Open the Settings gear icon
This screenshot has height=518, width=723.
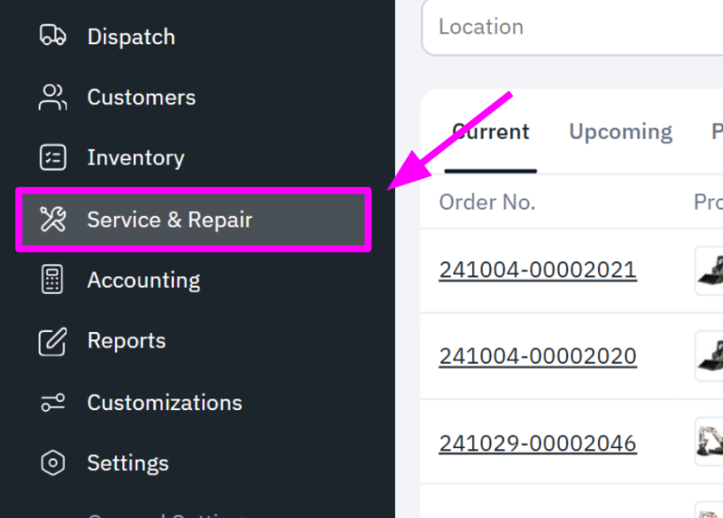[52, 462]
